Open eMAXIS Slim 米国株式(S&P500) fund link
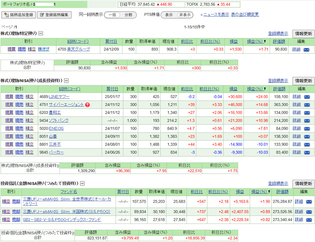The height and width of the screenshot is (242, 315). (x=66, y=212)
